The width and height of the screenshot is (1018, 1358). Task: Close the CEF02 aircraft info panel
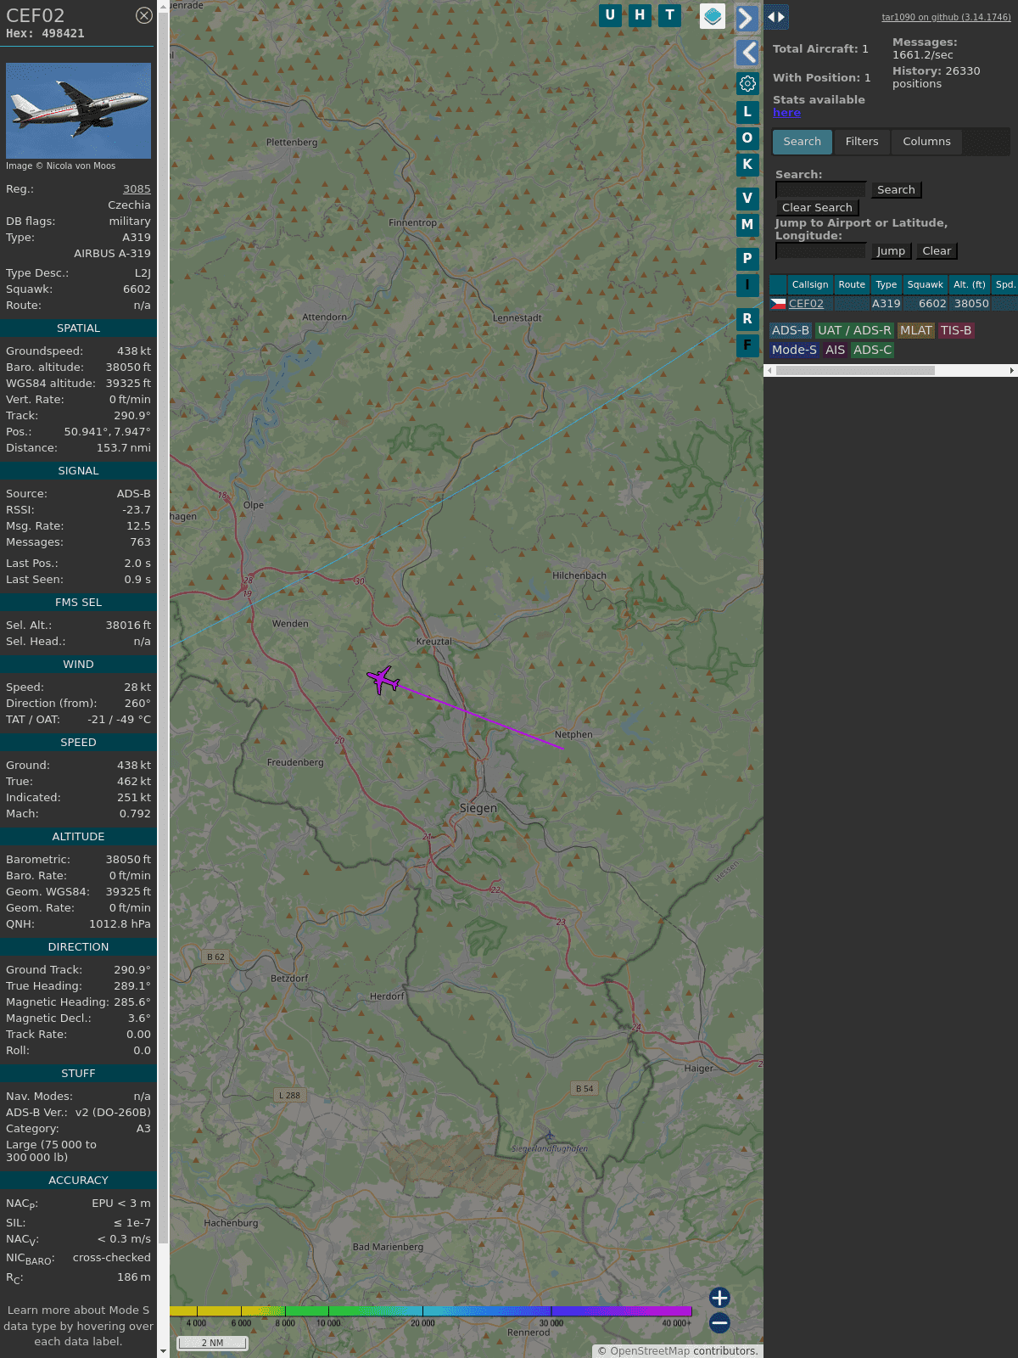pos(144,15)
